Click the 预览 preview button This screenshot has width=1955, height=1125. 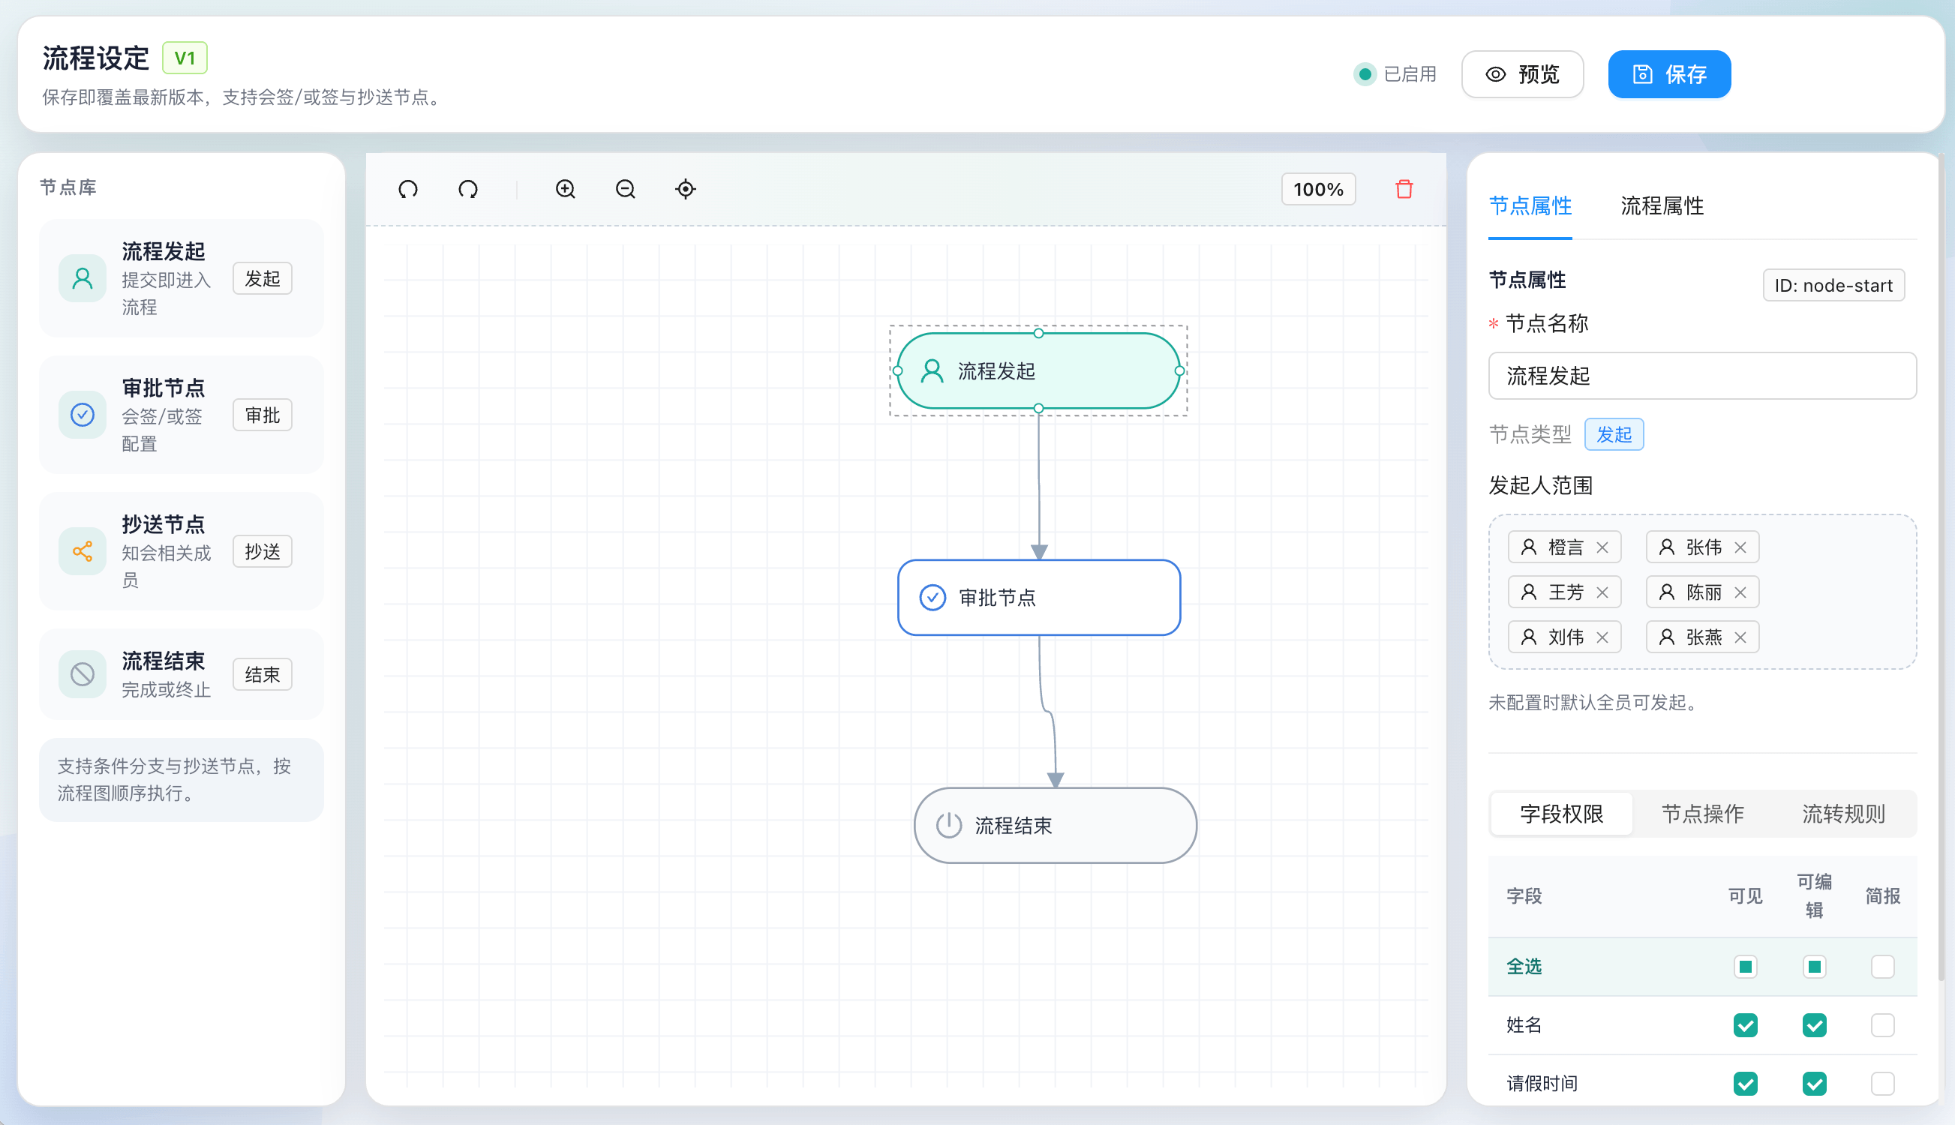(x=1522, y=74)
